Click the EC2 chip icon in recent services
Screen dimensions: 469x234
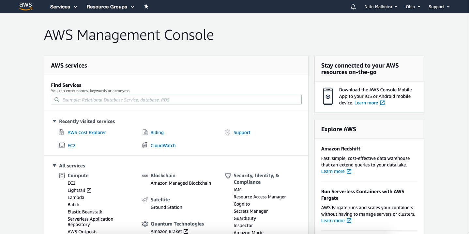[62, 145]
